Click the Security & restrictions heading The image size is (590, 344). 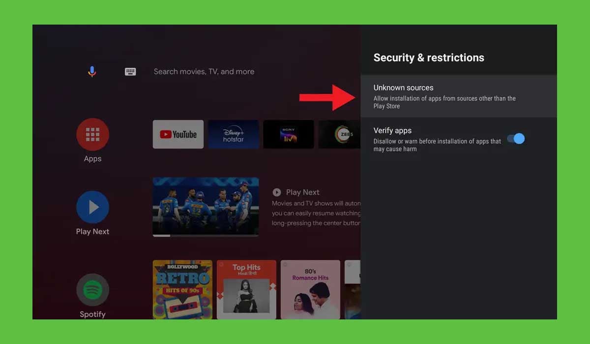pyautogui.click(x=429, y=57)
